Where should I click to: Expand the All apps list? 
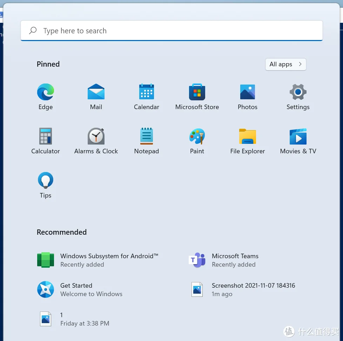coord(285,64)
